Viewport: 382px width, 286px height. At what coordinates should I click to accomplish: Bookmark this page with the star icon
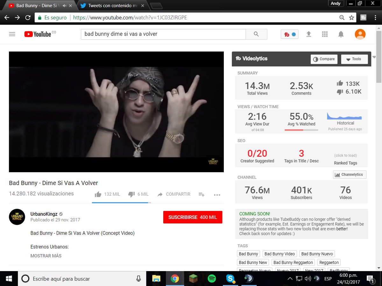(x=351, y=17)
